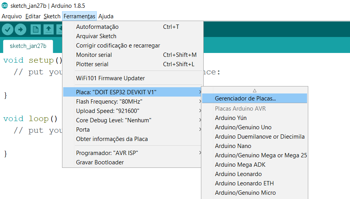Select Corrigir codificação e recarregar

click(133, 46)
